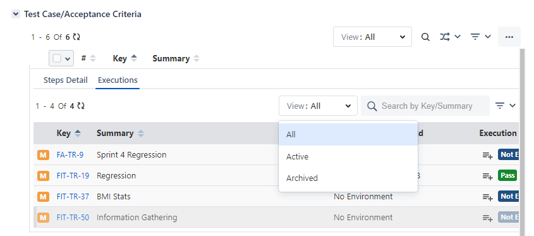Refresh the 1 - 6 Of 6 list
Screen dimensions: 534x236
[76, 37]
